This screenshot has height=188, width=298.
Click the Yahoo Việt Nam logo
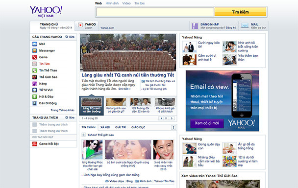(46, 12)
